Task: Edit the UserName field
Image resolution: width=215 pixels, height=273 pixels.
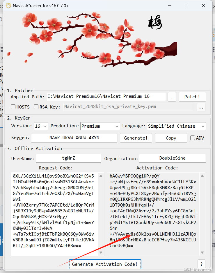Action: tap(68, 158)
